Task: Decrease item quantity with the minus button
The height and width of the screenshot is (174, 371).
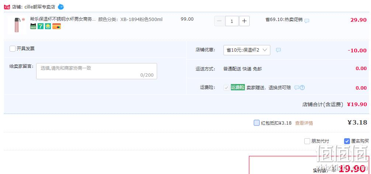Action: 219,21
